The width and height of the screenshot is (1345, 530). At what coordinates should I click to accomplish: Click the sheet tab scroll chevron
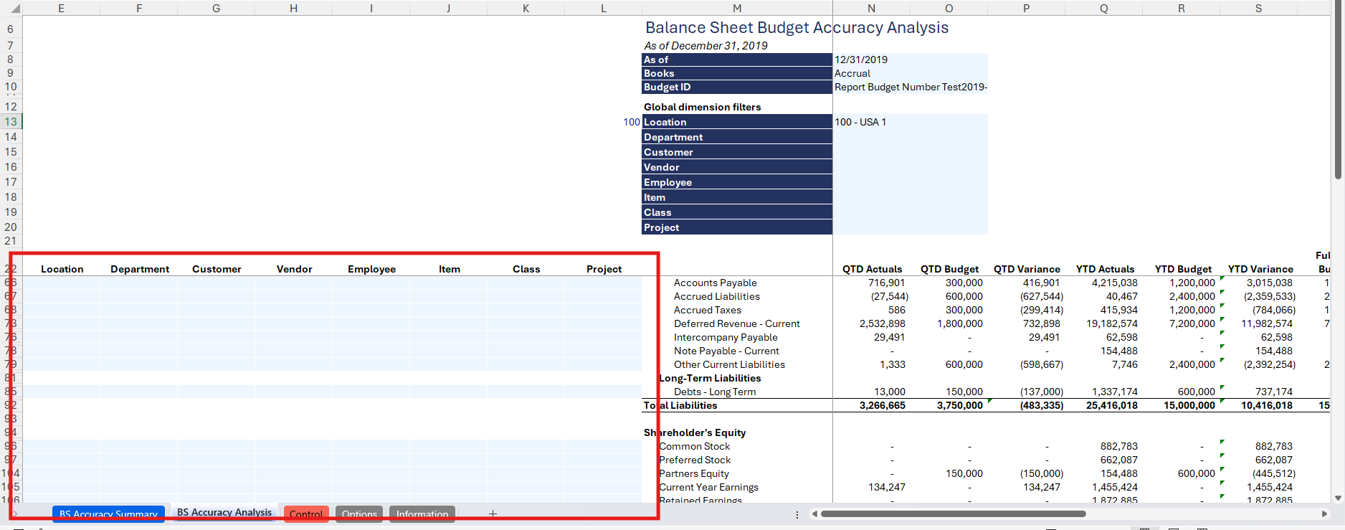[15, 514]
